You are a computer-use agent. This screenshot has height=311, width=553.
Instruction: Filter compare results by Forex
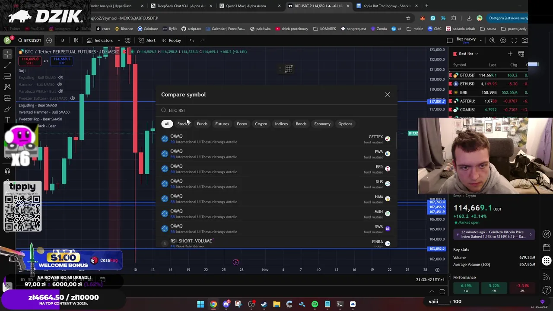242,124
